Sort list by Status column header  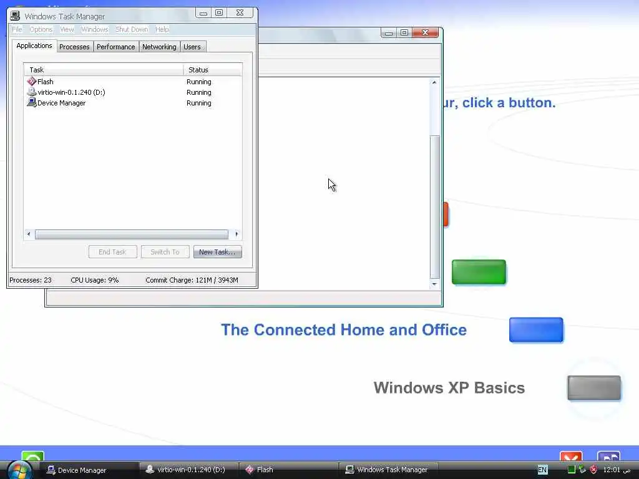213,70
